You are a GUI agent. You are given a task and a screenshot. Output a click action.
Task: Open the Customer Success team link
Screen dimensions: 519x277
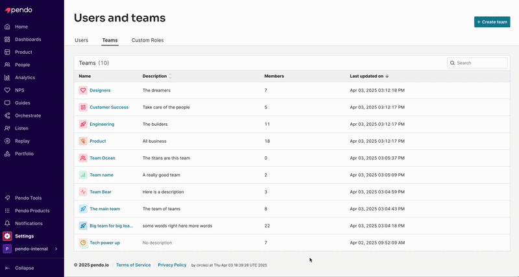[109, 107]
